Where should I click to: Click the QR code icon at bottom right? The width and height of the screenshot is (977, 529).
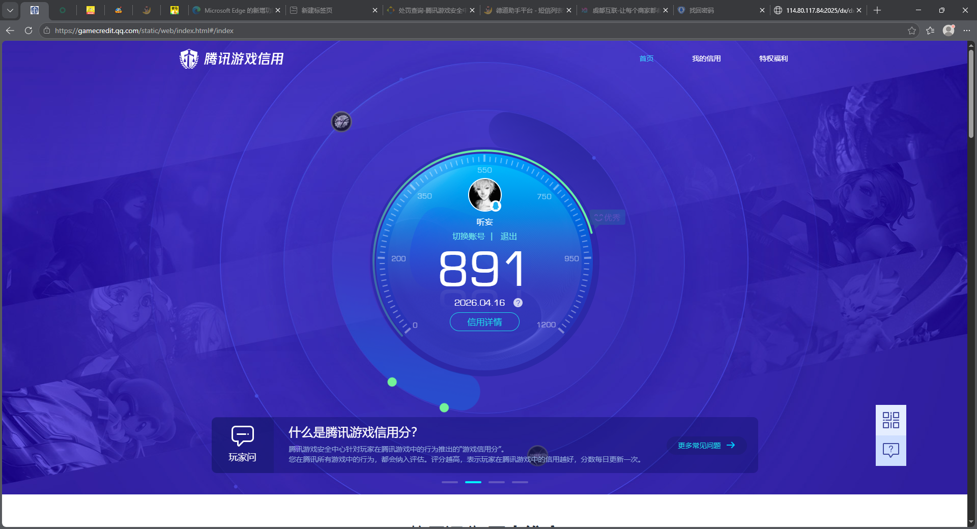pos(890,420)
